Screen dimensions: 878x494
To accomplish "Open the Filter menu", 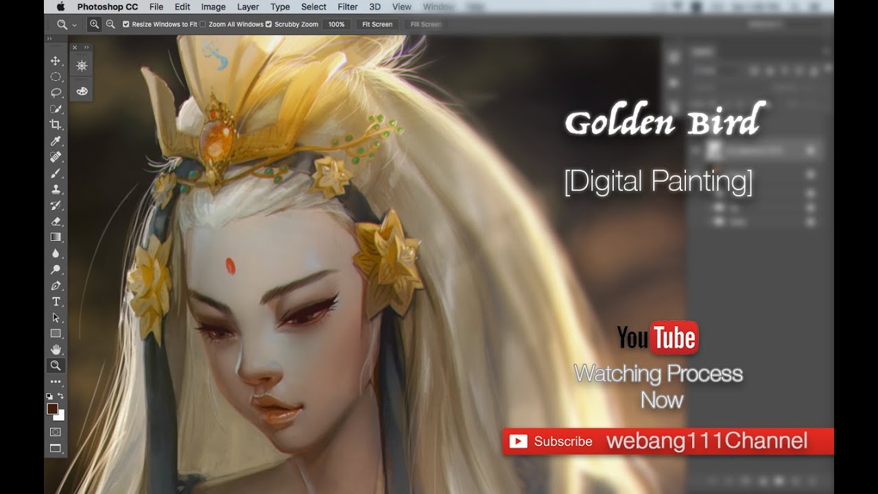I will pyautogui.click(x=348, y=7).
